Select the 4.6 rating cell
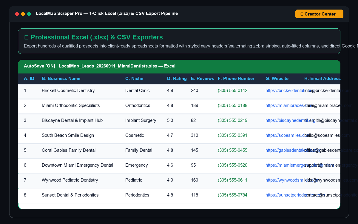Screen dimensions: 358x224 coord(170,165)
